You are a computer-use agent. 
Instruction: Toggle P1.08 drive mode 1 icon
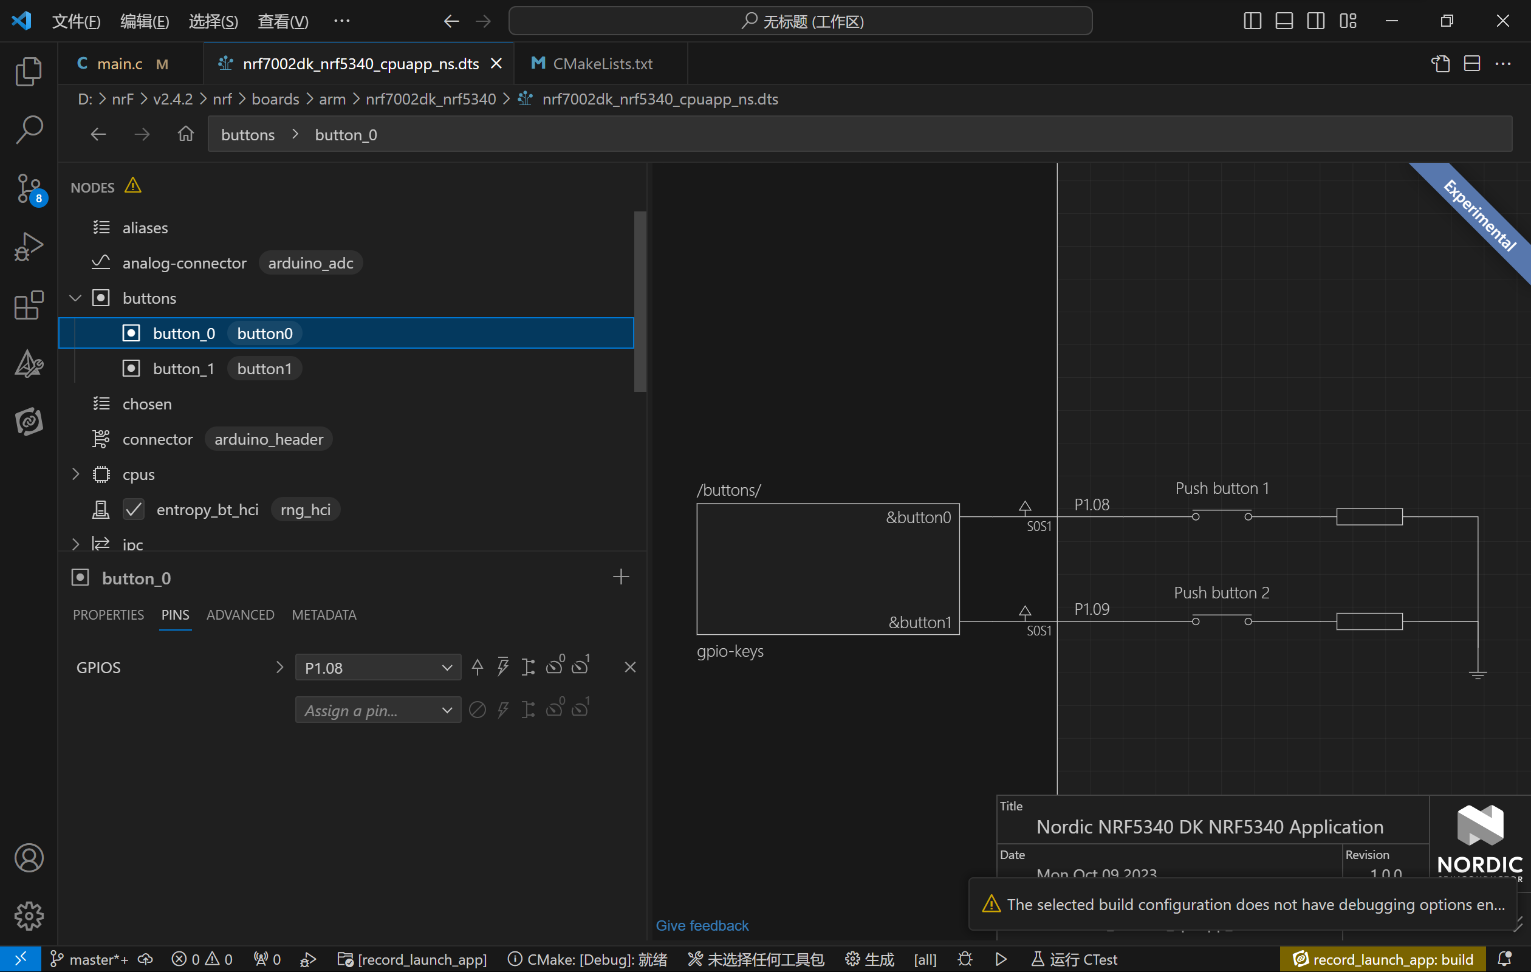coord(581,666)
